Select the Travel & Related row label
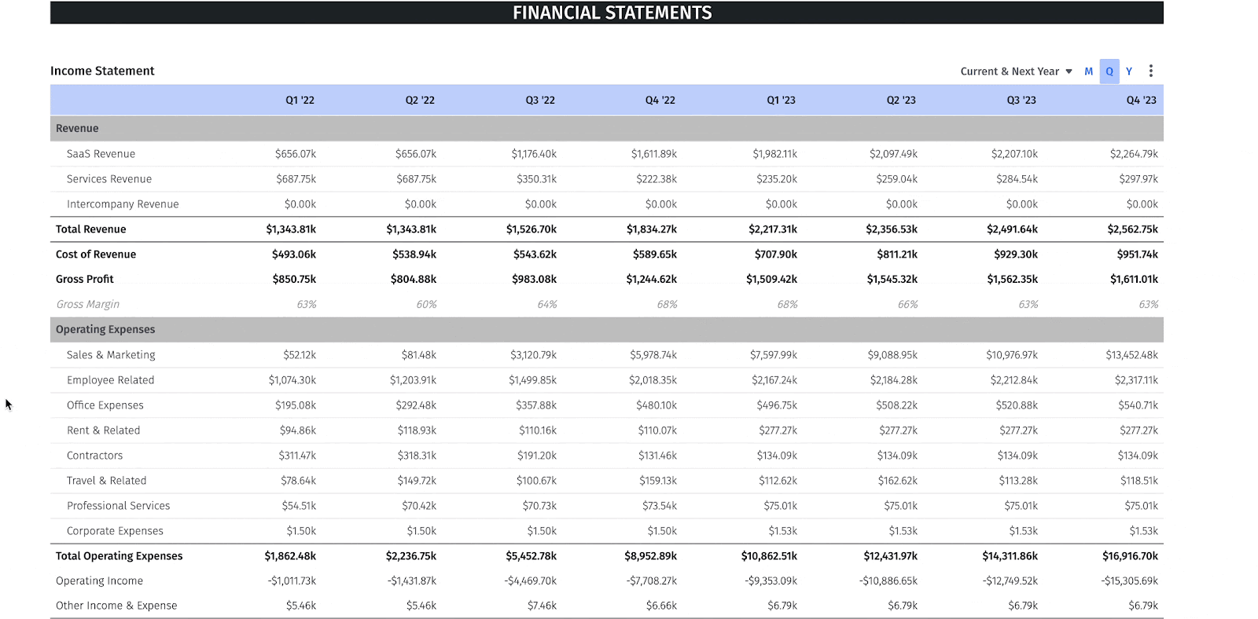This screenshot has height=619, width=1258. coord(107,481)
